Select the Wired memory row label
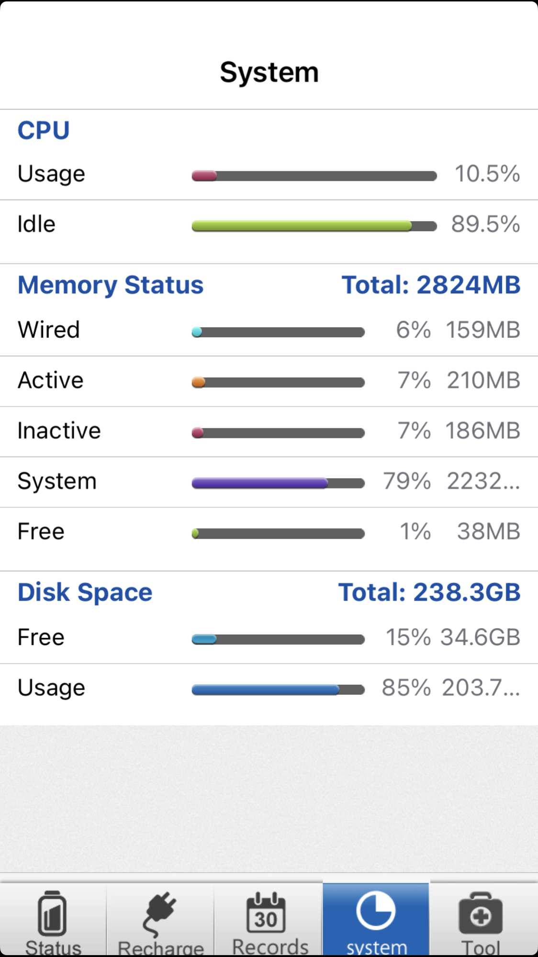The height and width of the screenshot is (957, 538). [49, 330]
